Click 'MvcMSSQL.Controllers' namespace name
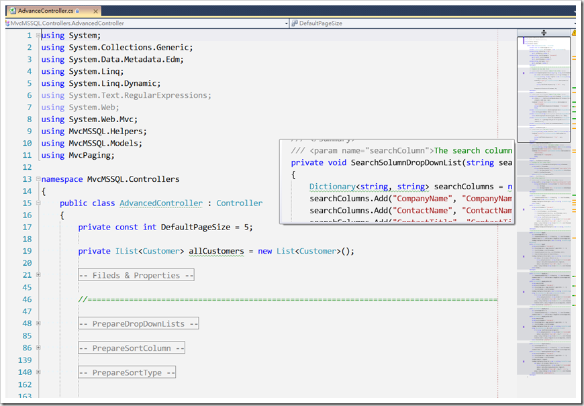Image resolution: width=584 pixels, height=406 pixels. pos(134,179)
